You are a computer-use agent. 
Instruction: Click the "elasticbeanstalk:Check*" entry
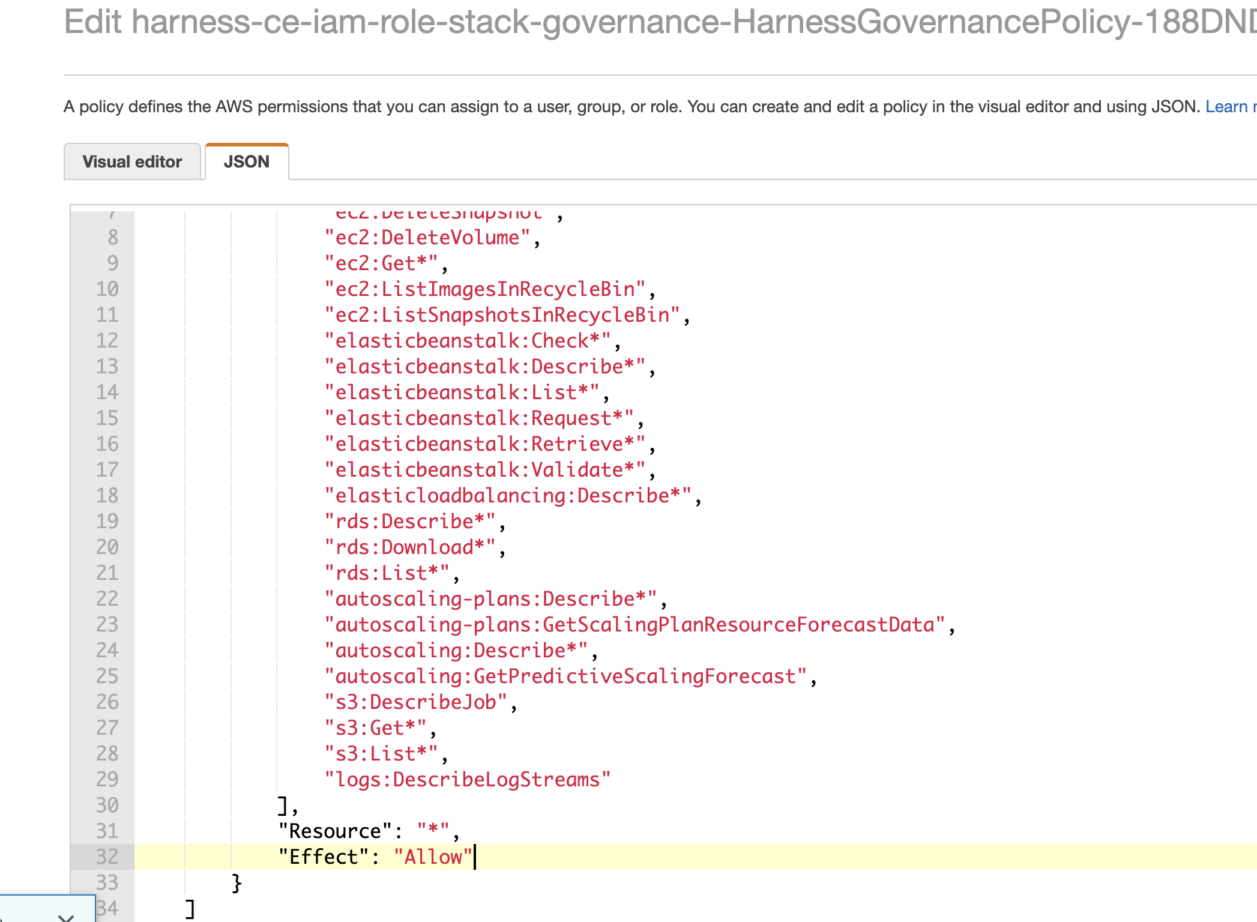[467, 341]
